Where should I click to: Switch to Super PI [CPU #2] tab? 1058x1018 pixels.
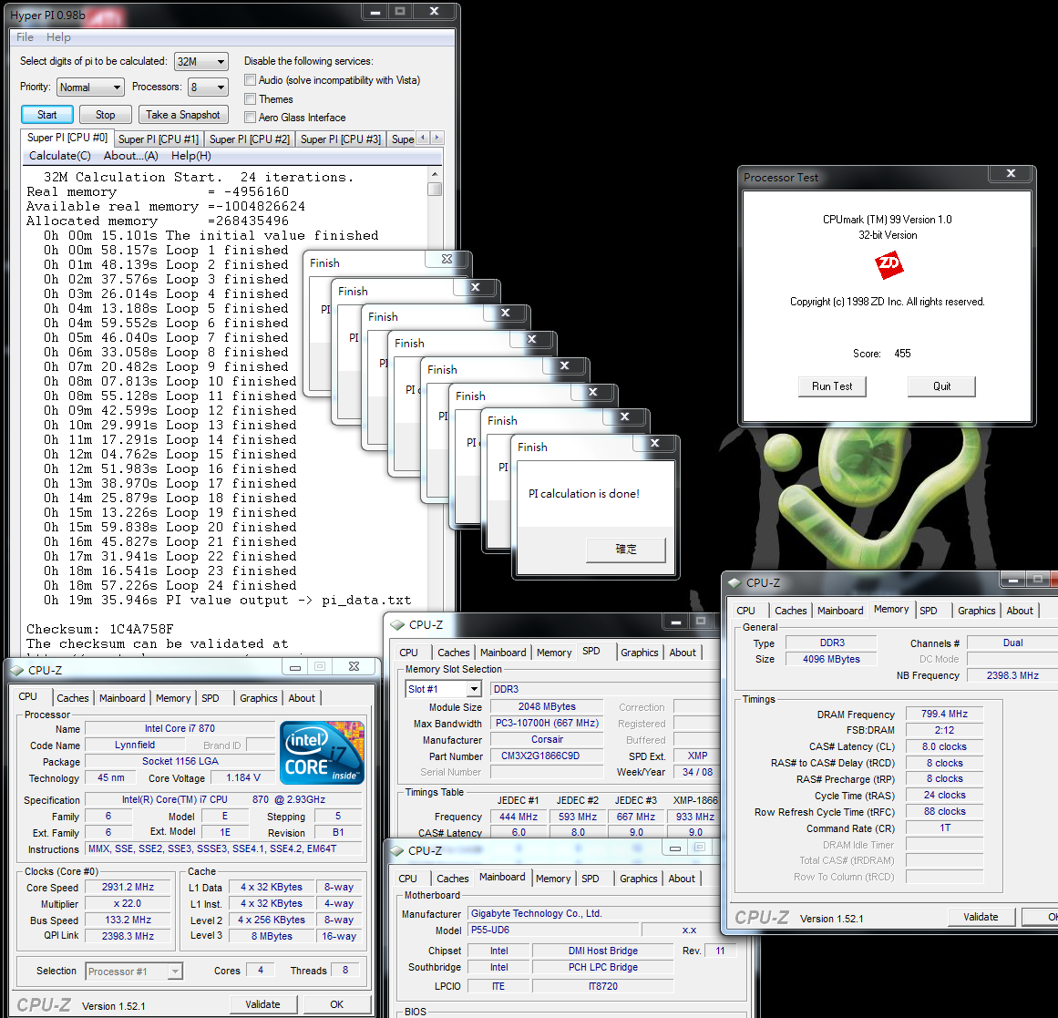[x=250, y=139]
